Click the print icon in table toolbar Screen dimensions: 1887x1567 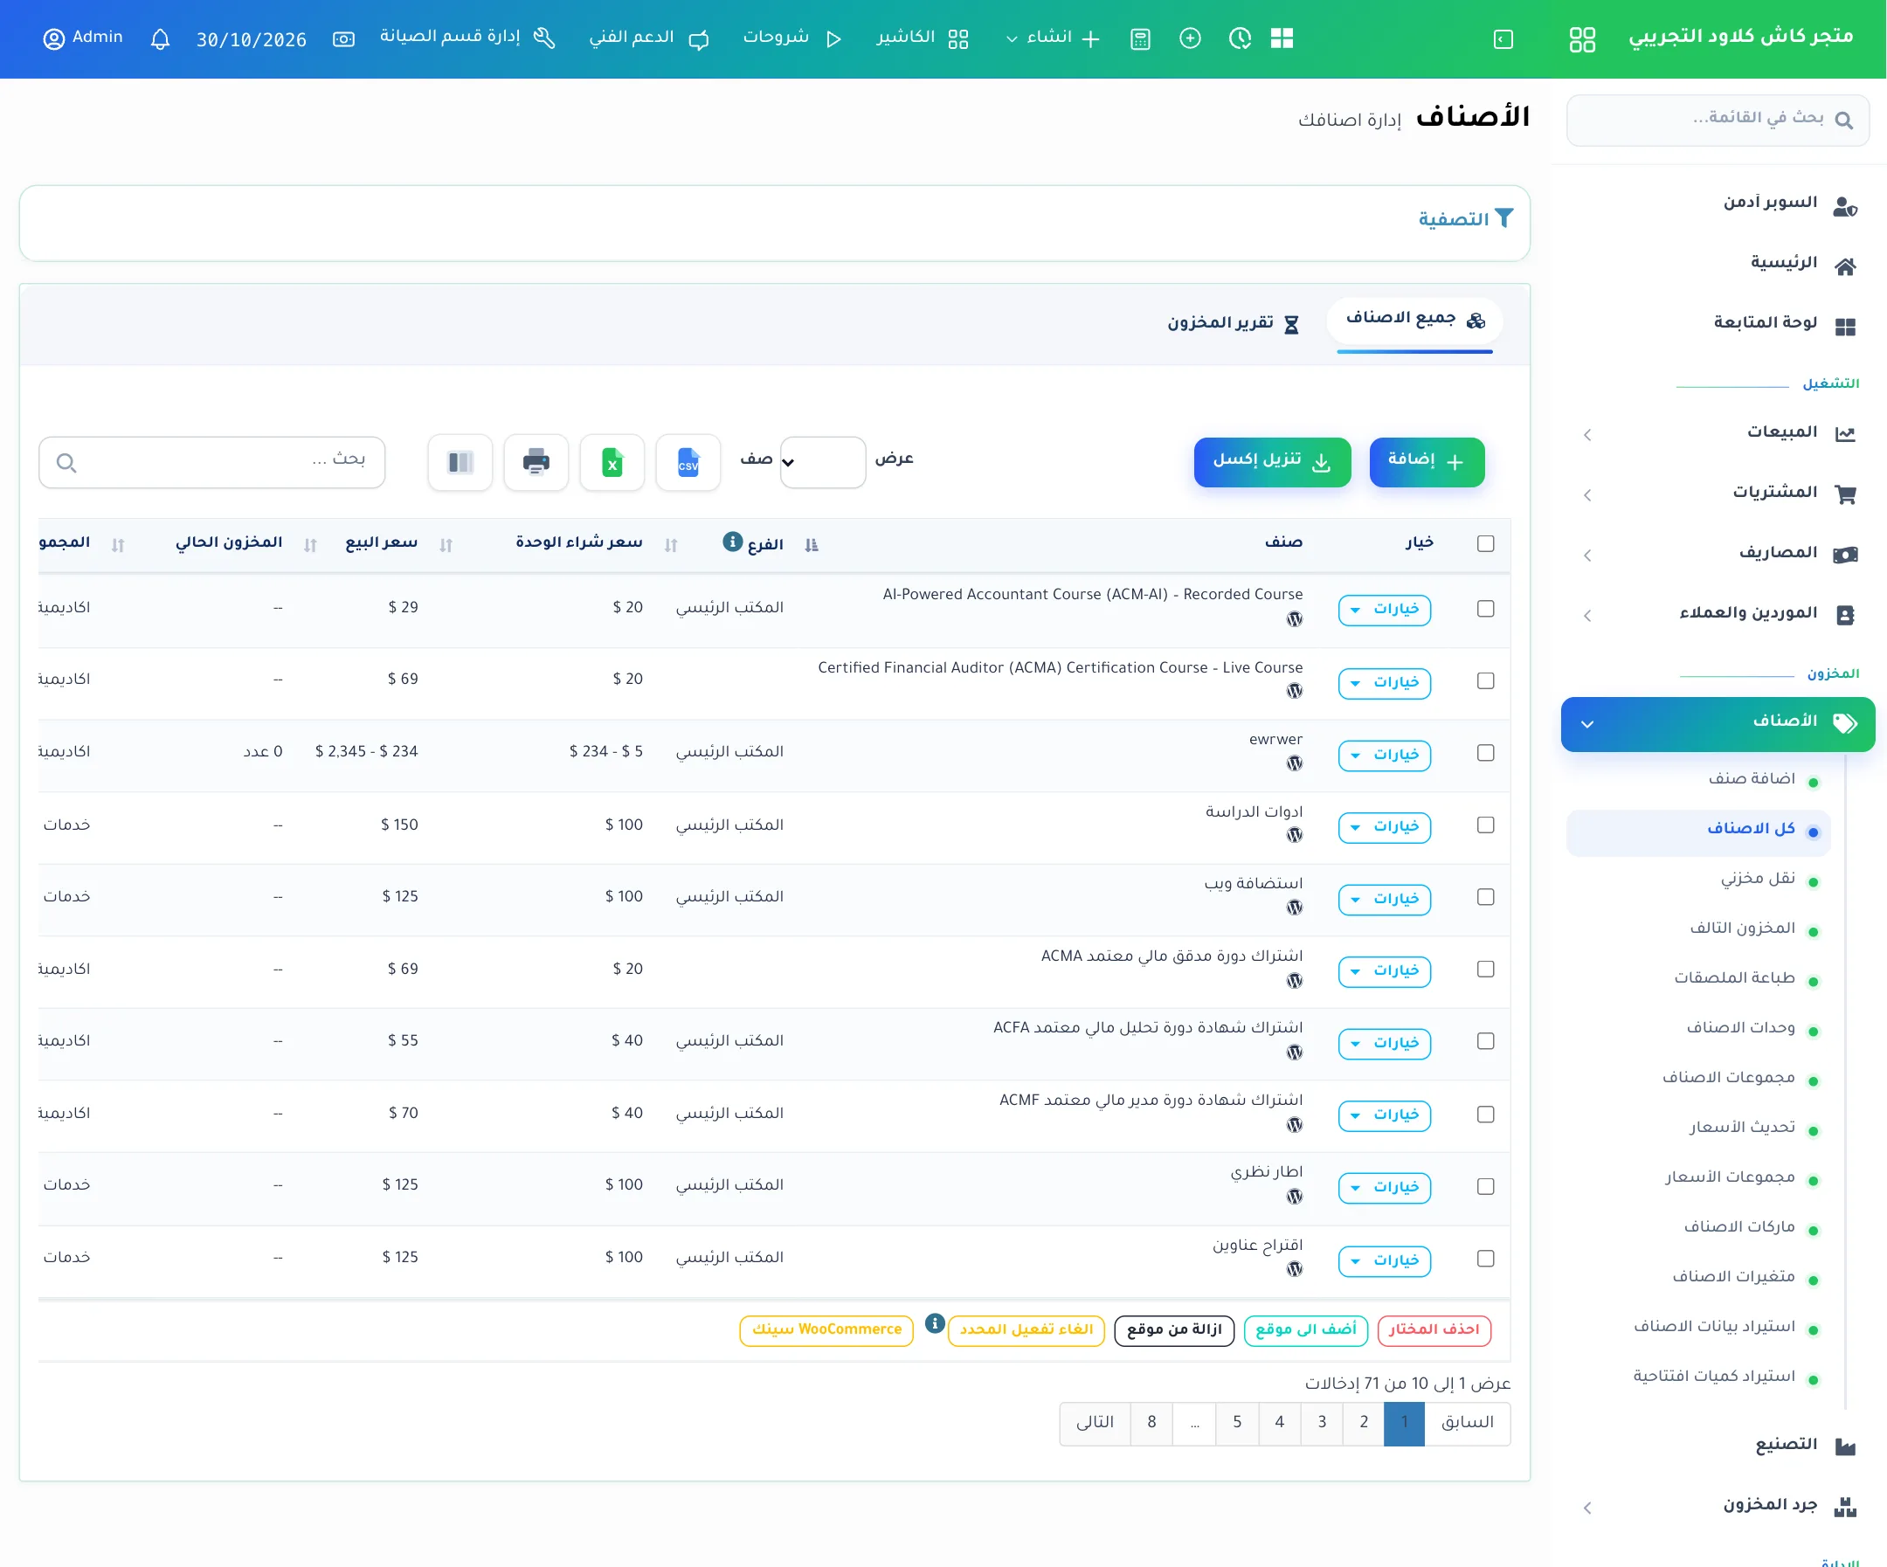(x=536, y=463)
